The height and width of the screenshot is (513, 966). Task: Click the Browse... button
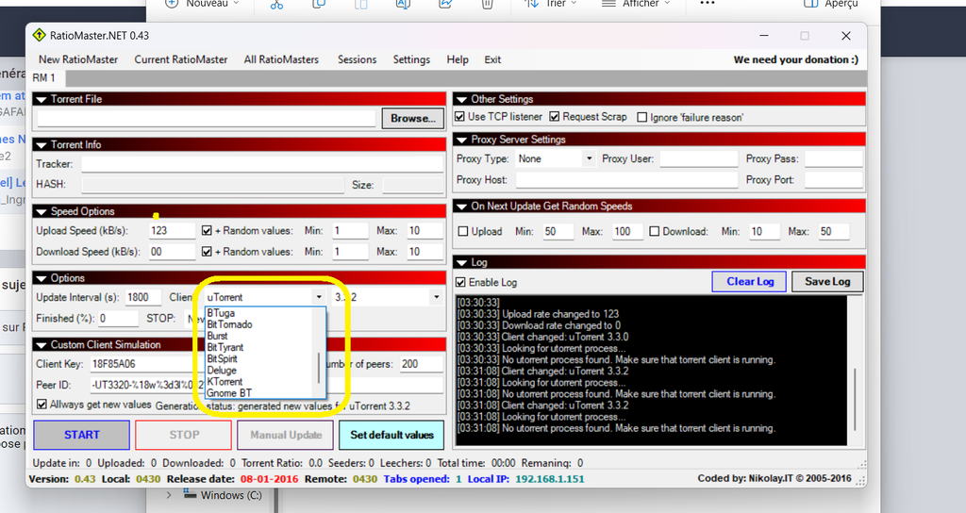(413, 118)
